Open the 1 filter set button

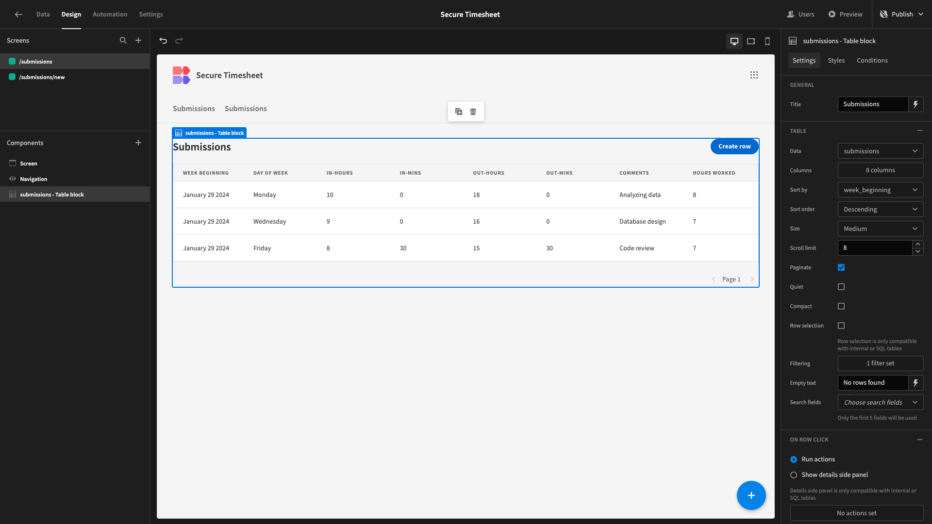tap(881, 363)
